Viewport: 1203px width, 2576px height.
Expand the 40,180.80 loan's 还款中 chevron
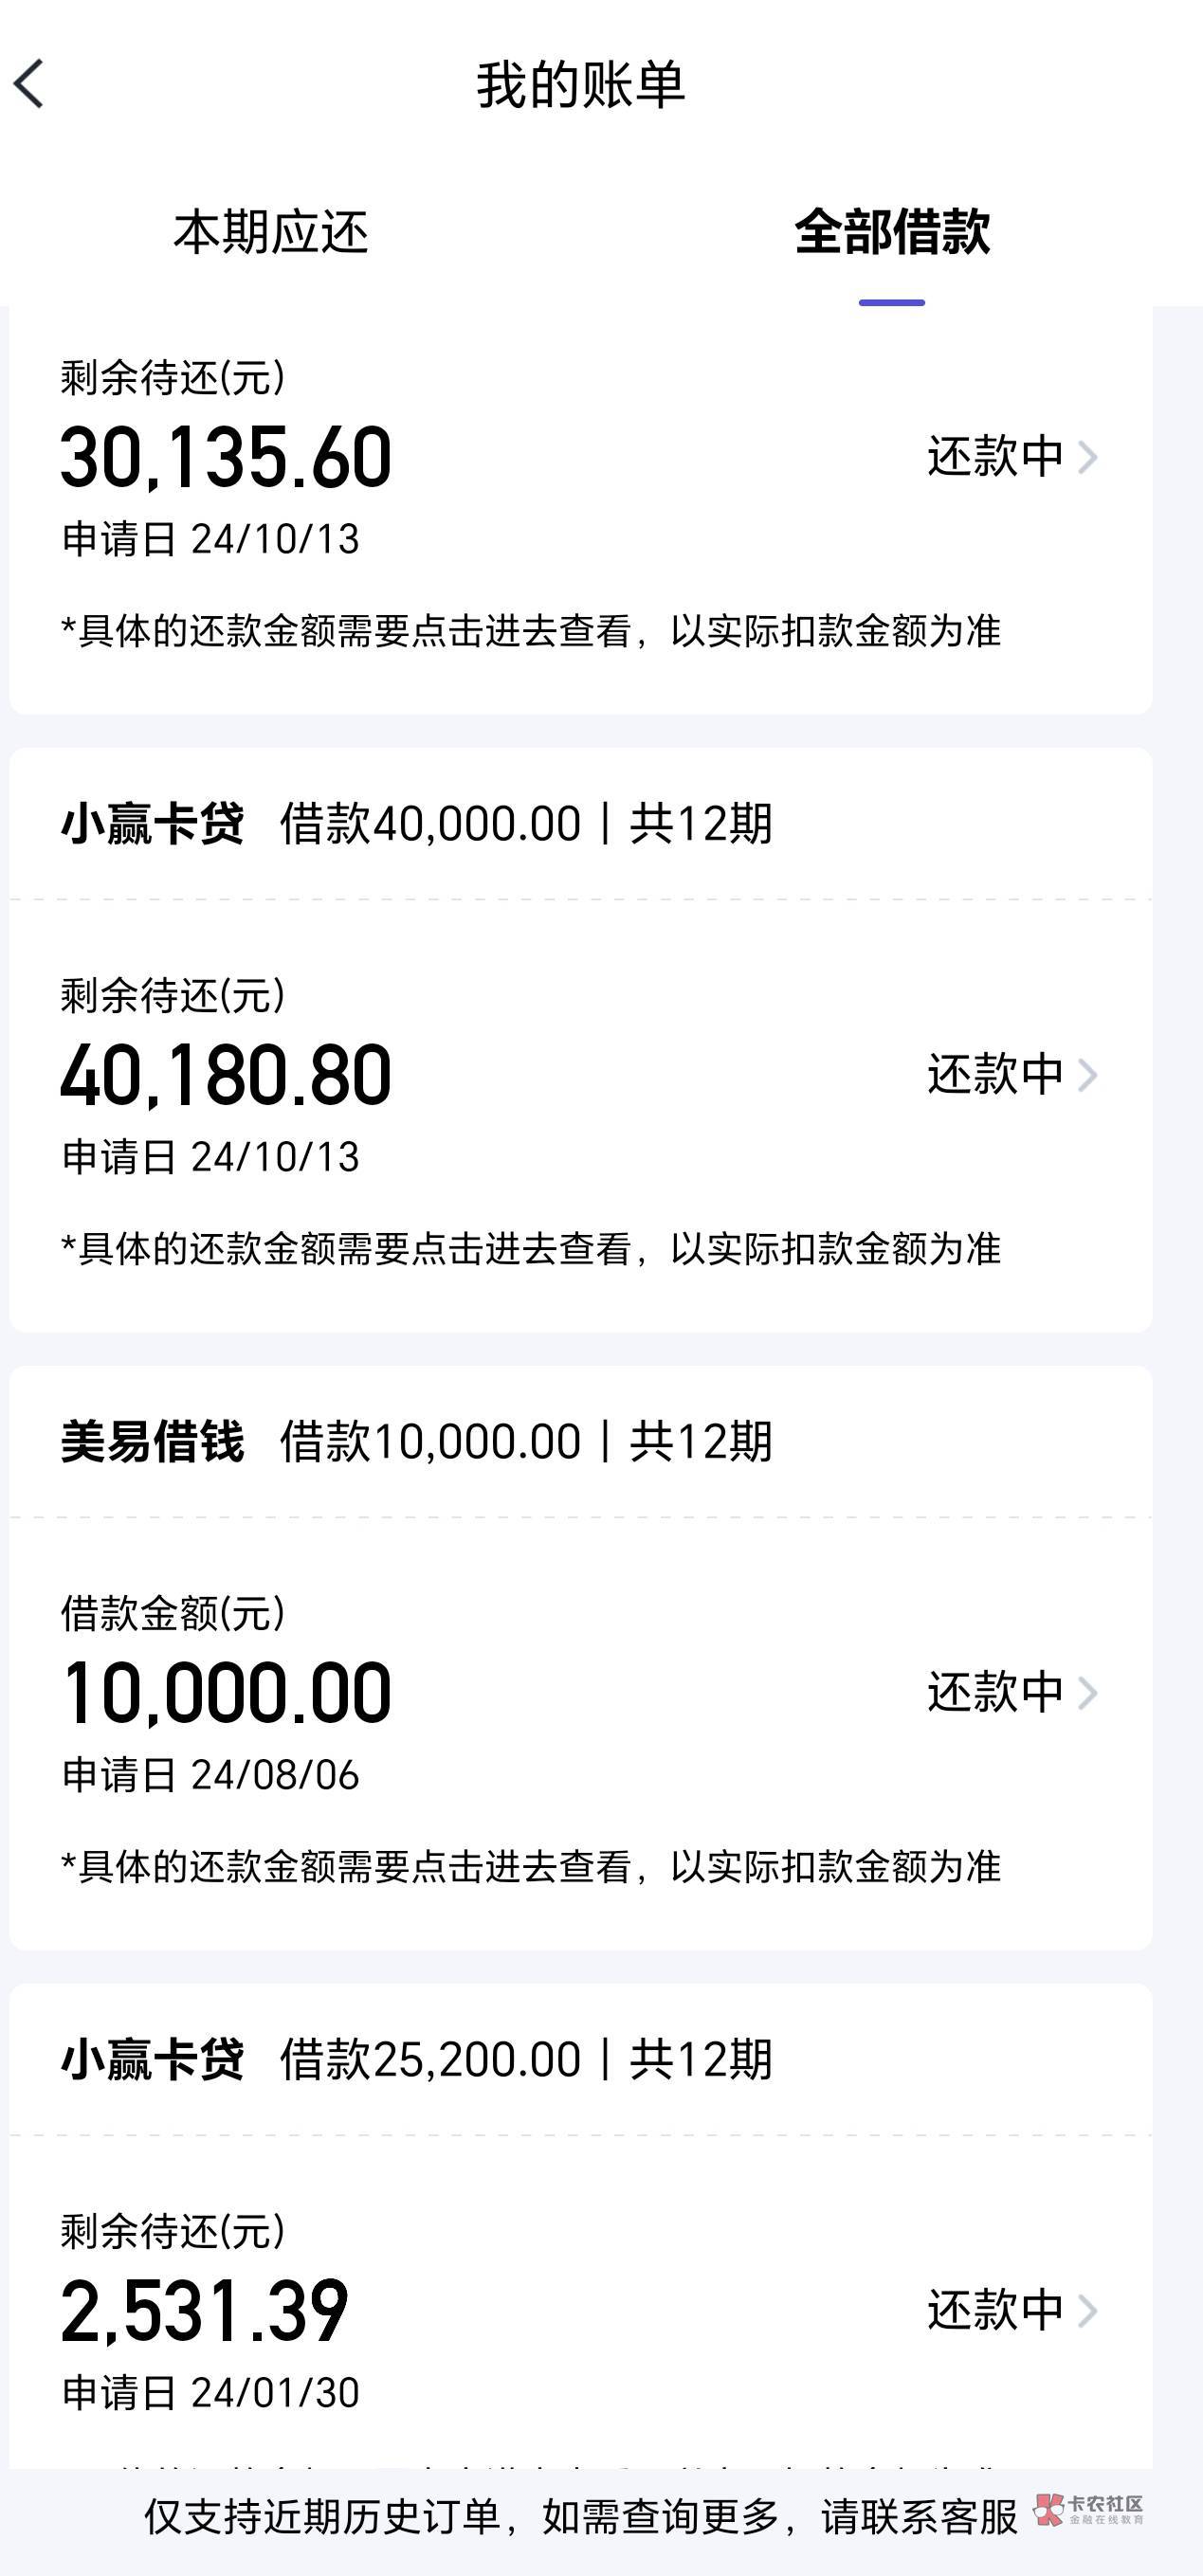click(1087, 1075)
